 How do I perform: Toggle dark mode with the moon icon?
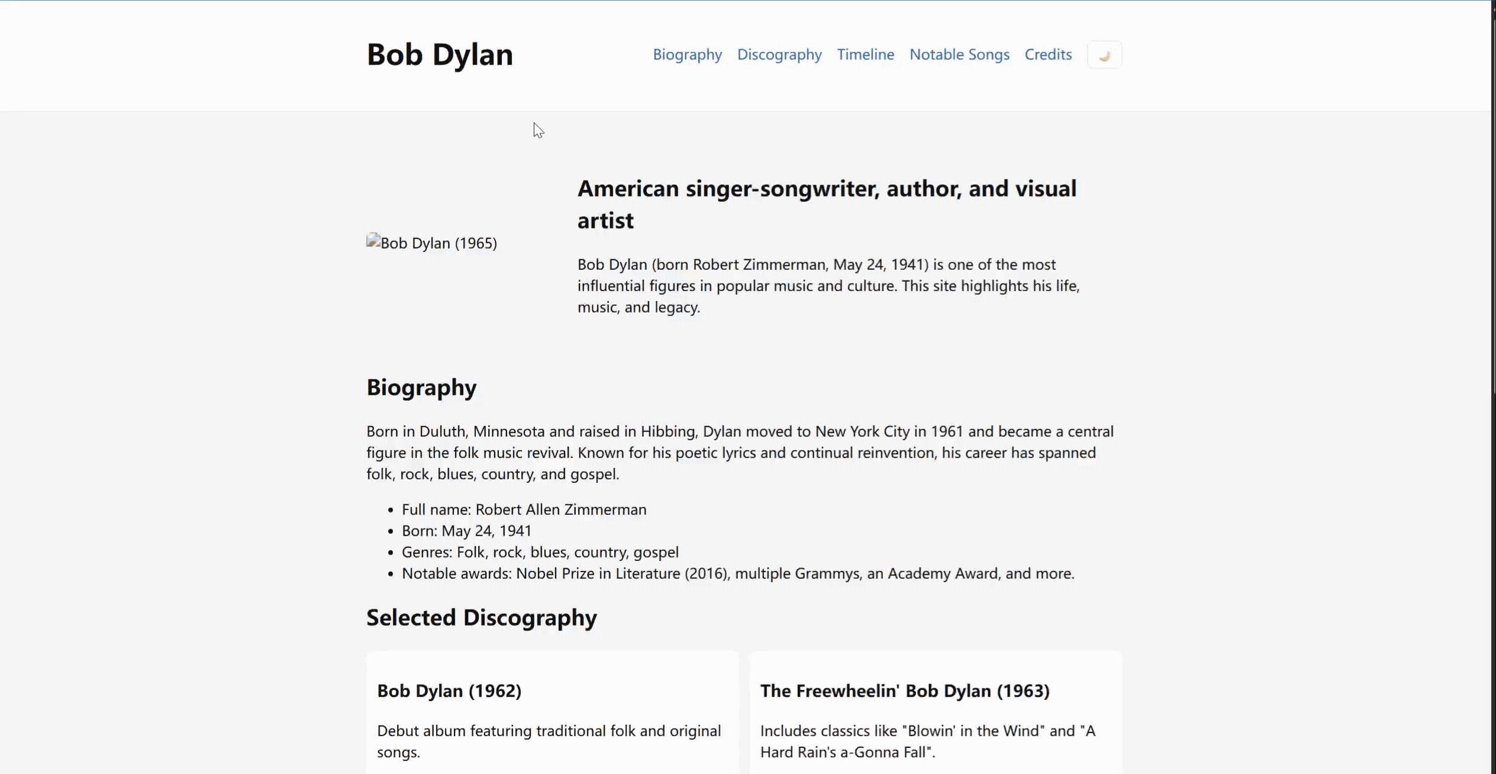point(1104,55)
